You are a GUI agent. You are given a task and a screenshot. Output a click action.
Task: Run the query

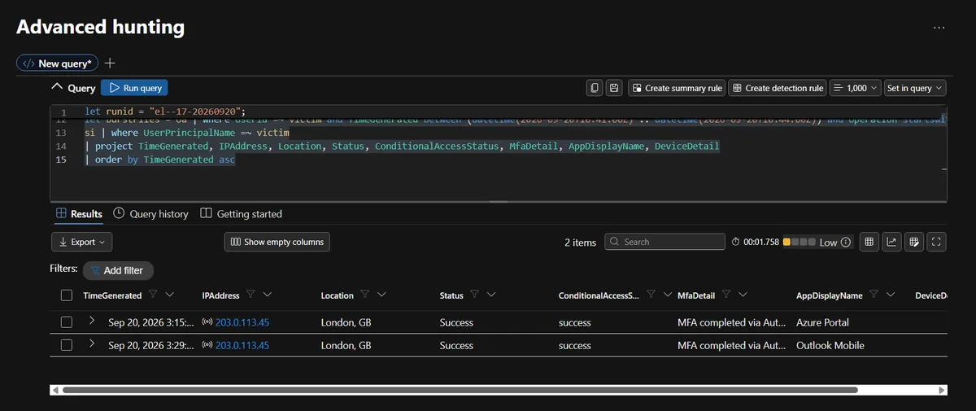[135, 88]
